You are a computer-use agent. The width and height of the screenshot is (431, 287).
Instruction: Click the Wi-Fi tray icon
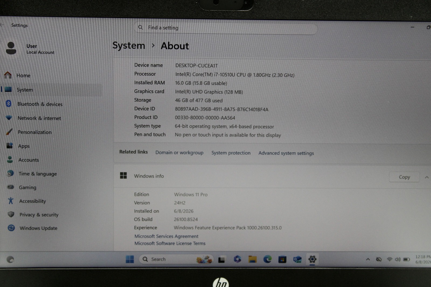(x=390, y=259)
